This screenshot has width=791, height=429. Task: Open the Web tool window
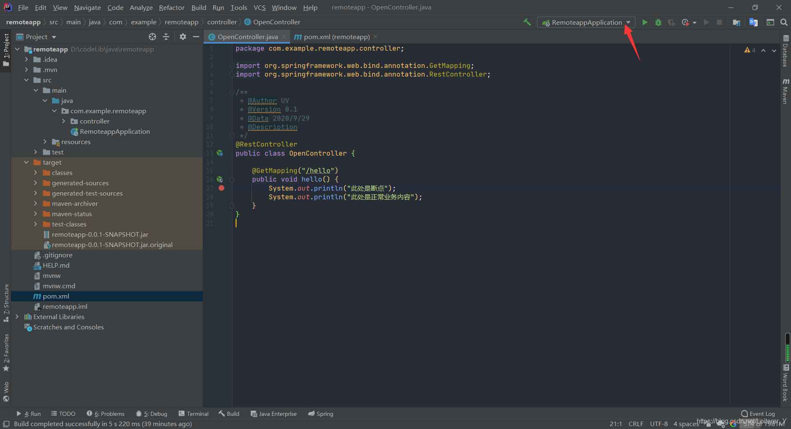point(6,392)
